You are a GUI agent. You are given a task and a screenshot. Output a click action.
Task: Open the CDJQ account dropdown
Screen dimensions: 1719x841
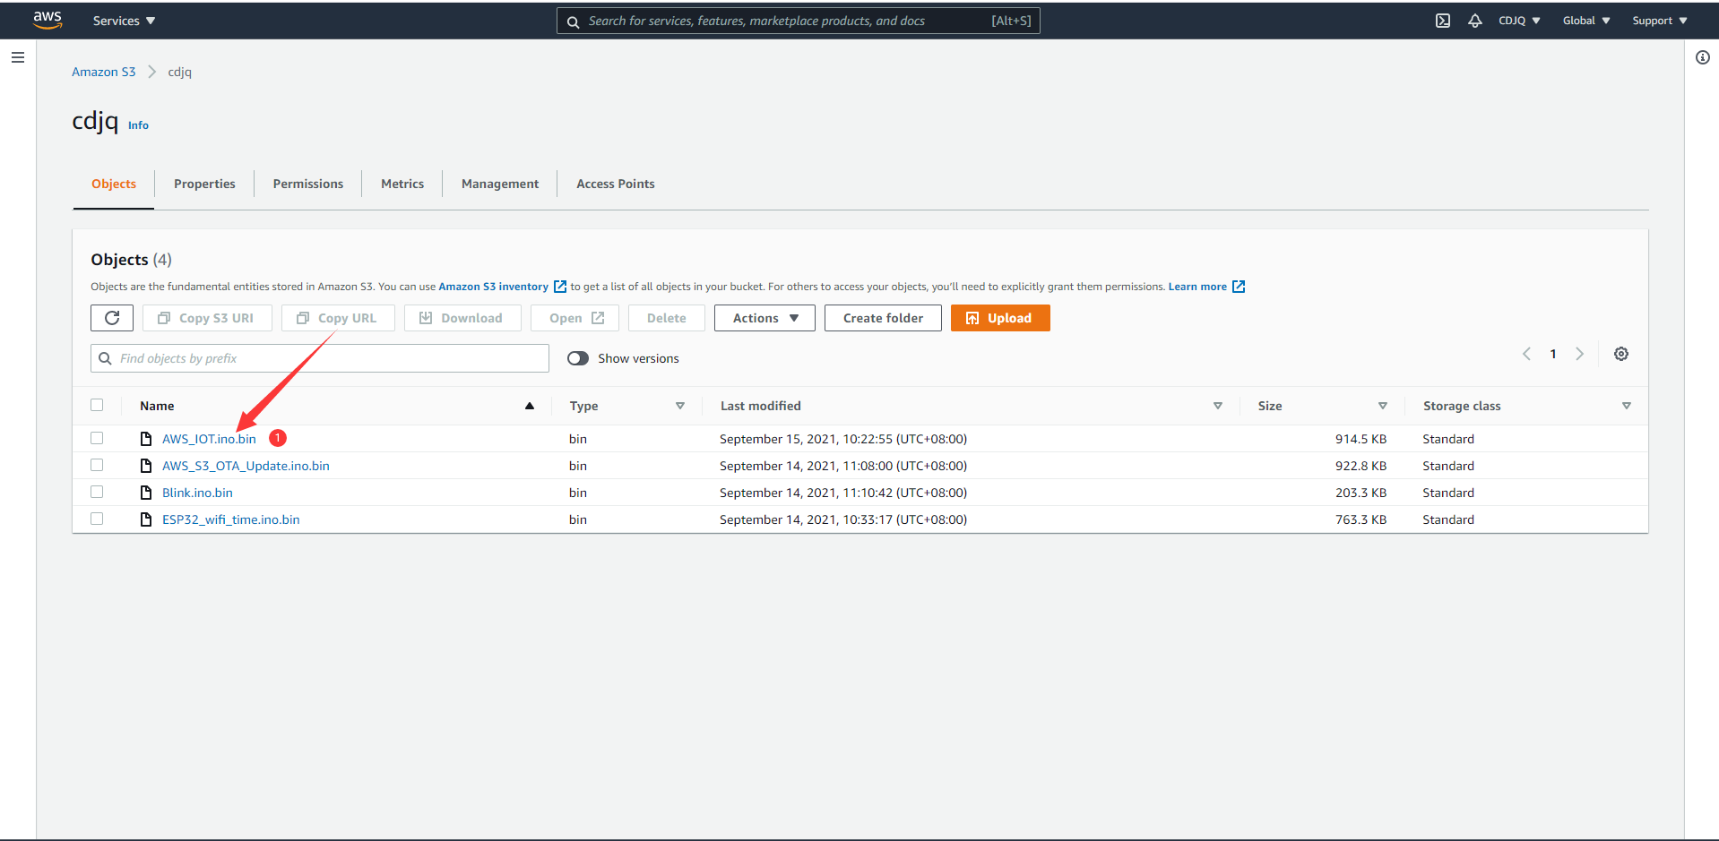1519,21
